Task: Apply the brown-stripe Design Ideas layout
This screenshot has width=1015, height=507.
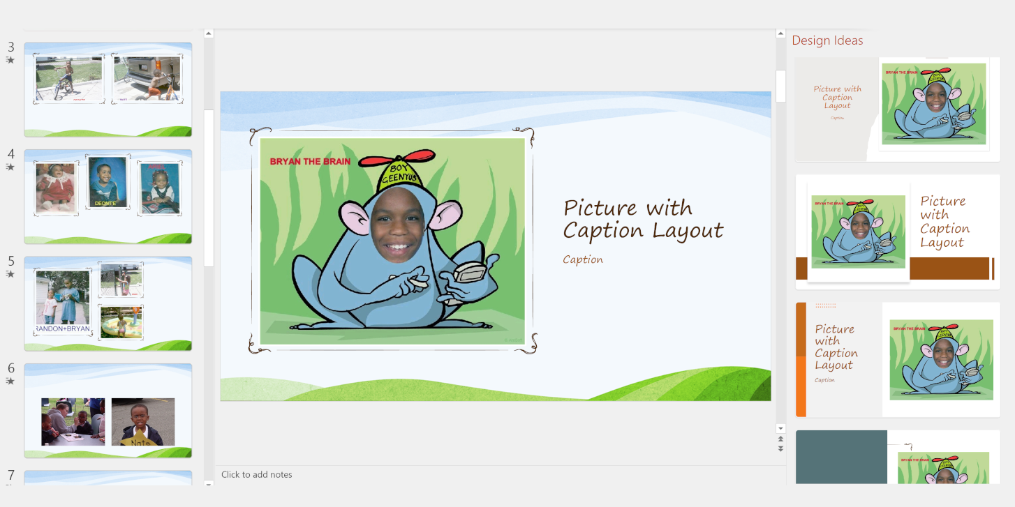Action: click(898, 232)
